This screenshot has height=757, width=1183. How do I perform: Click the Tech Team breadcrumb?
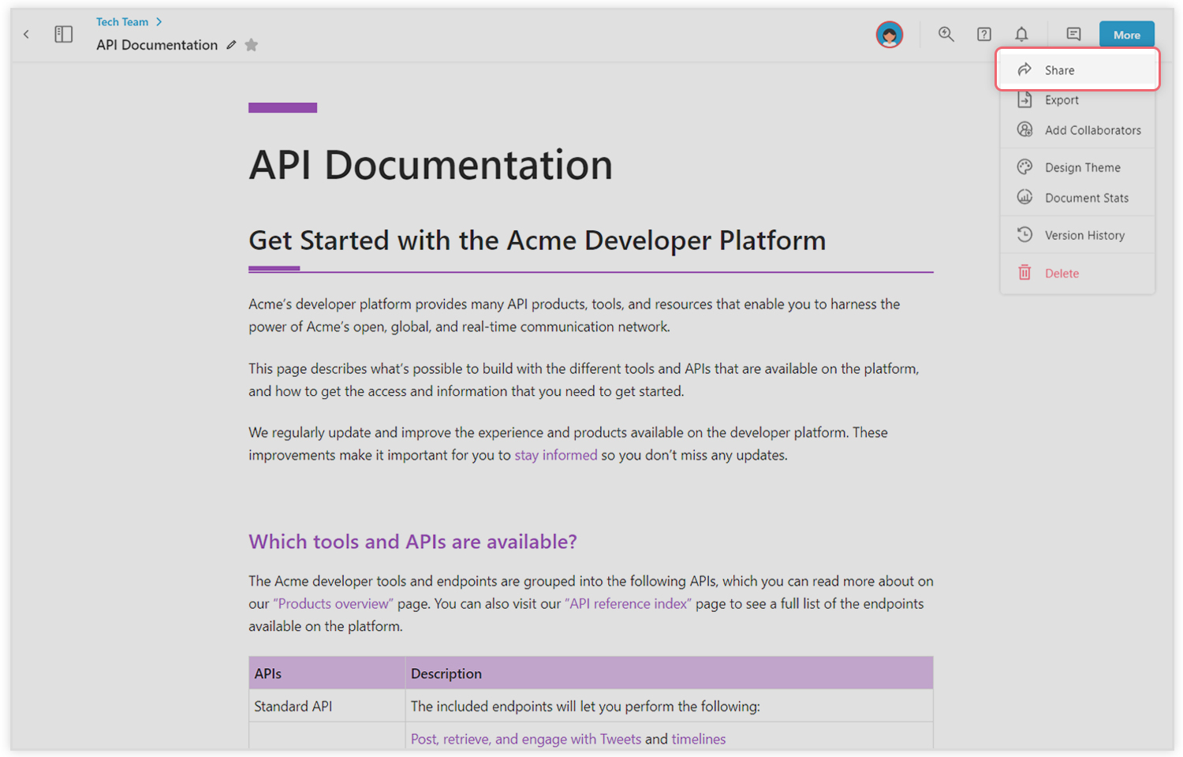click(122, 22)
